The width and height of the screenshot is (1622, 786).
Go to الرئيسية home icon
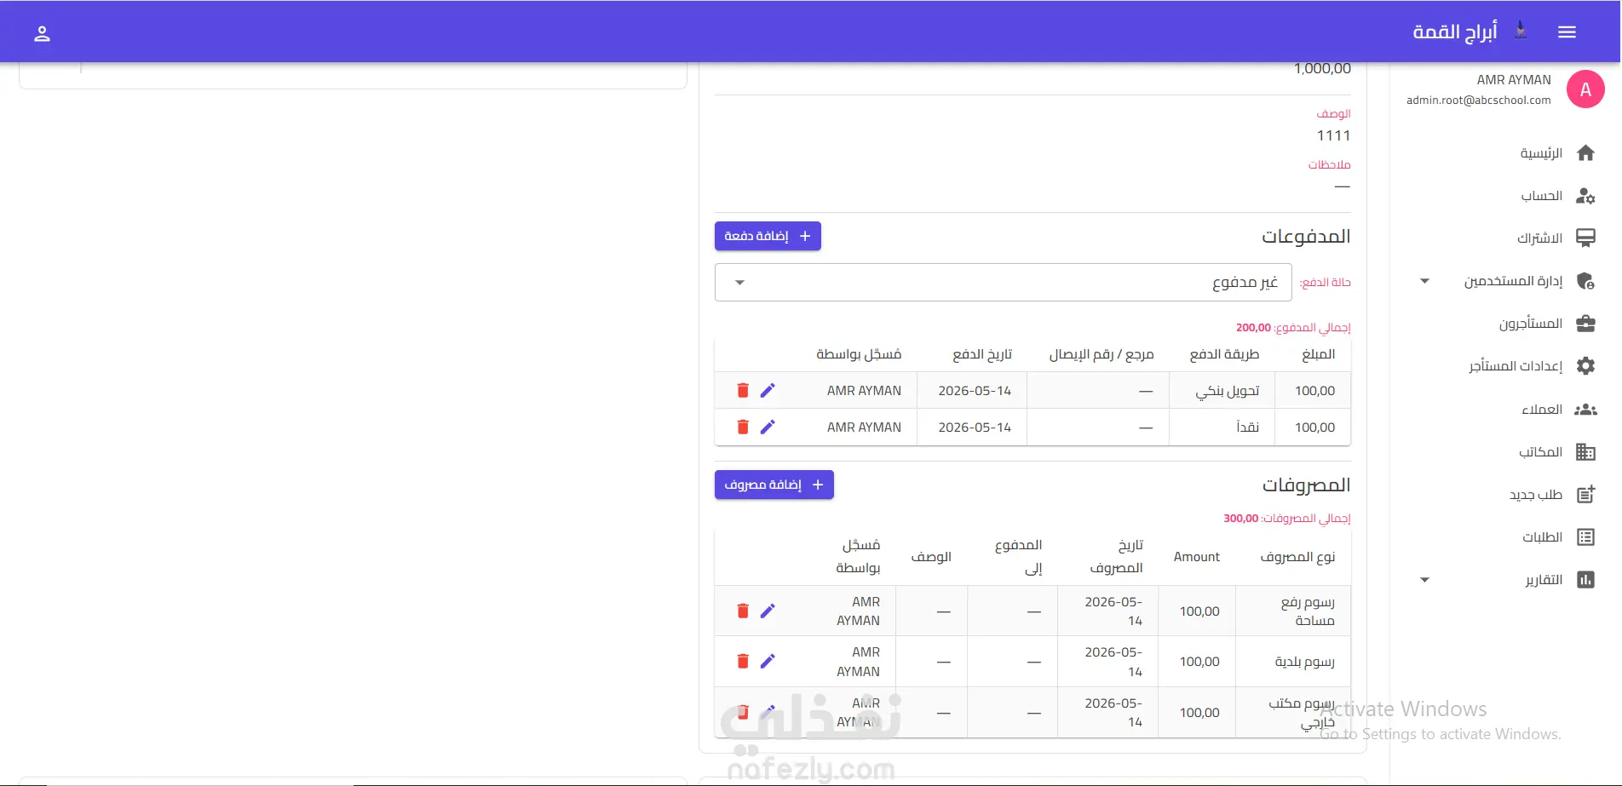(1585, 153)
